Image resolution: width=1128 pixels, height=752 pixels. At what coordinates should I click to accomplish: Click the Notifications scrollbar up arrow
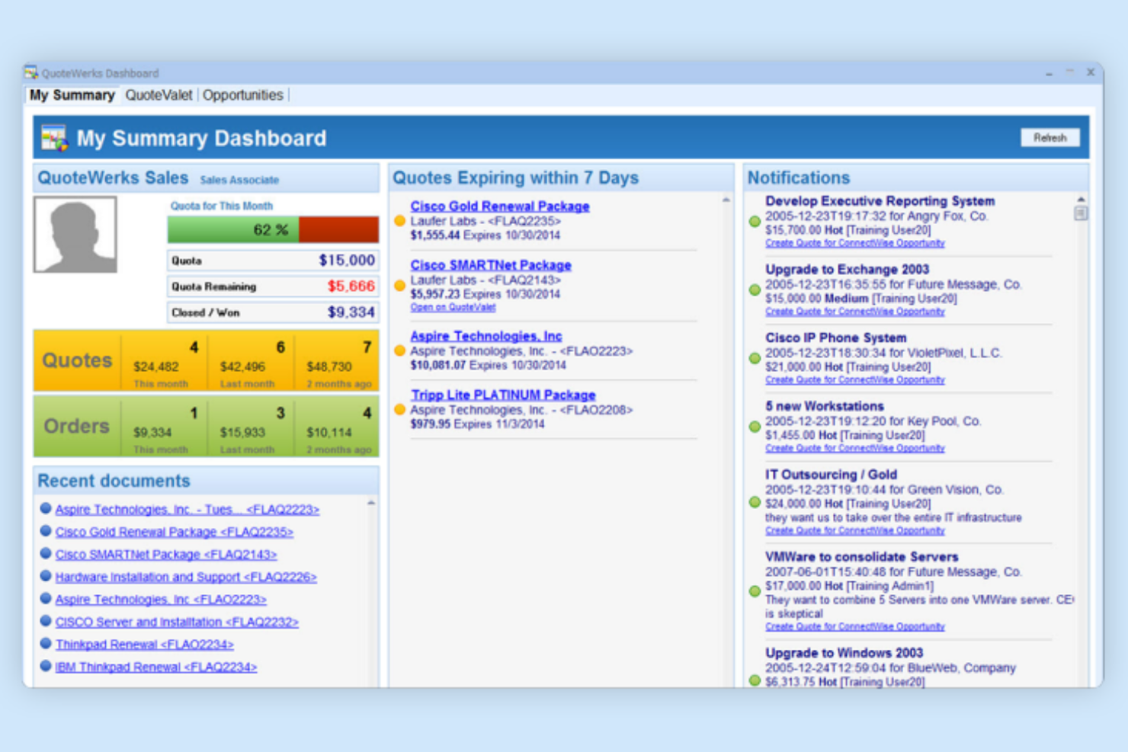point(1081,200)
